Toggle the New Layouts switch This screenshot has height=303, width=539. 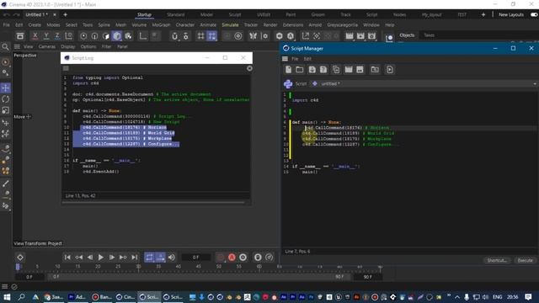pos(534,15)
